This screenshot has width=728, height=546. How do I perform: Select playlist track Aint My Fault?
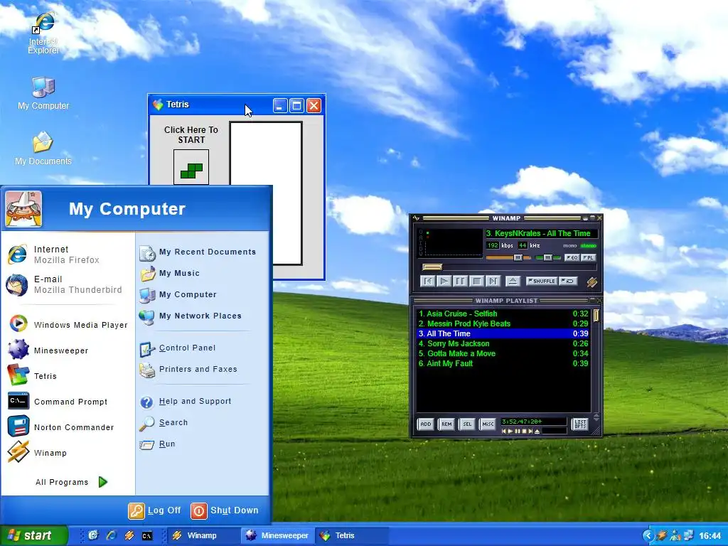click(503, 363)
